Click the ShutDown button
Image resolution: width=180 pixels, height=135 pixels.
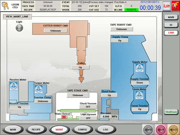pyautogui.click(x=171, y=112)
